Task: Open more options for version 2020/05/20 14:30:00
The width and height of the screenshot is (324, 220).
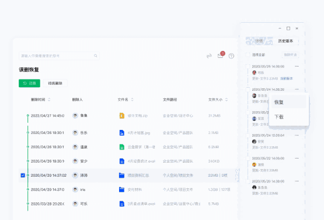Action: click(297, 181)
